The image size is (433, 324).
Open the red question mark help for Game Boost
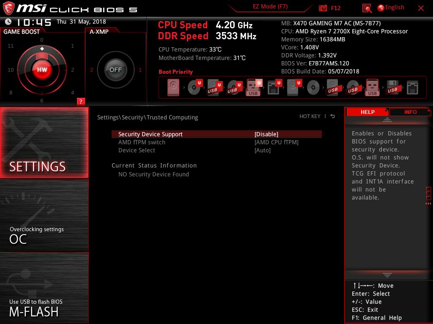(81, 101)
